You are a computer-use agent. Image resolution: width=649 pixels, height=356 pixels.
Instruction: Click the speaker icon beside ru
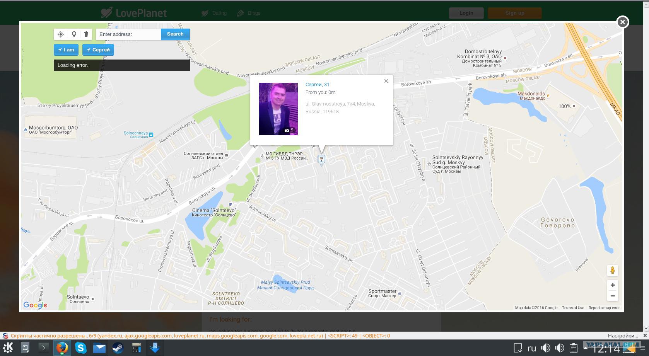(x=546, y=348)
